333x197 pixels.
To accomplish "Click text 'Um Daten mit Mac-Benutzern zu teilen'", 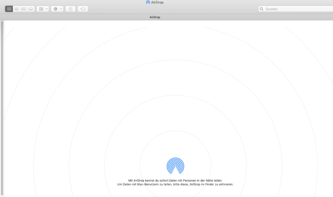I will (144, 184).
